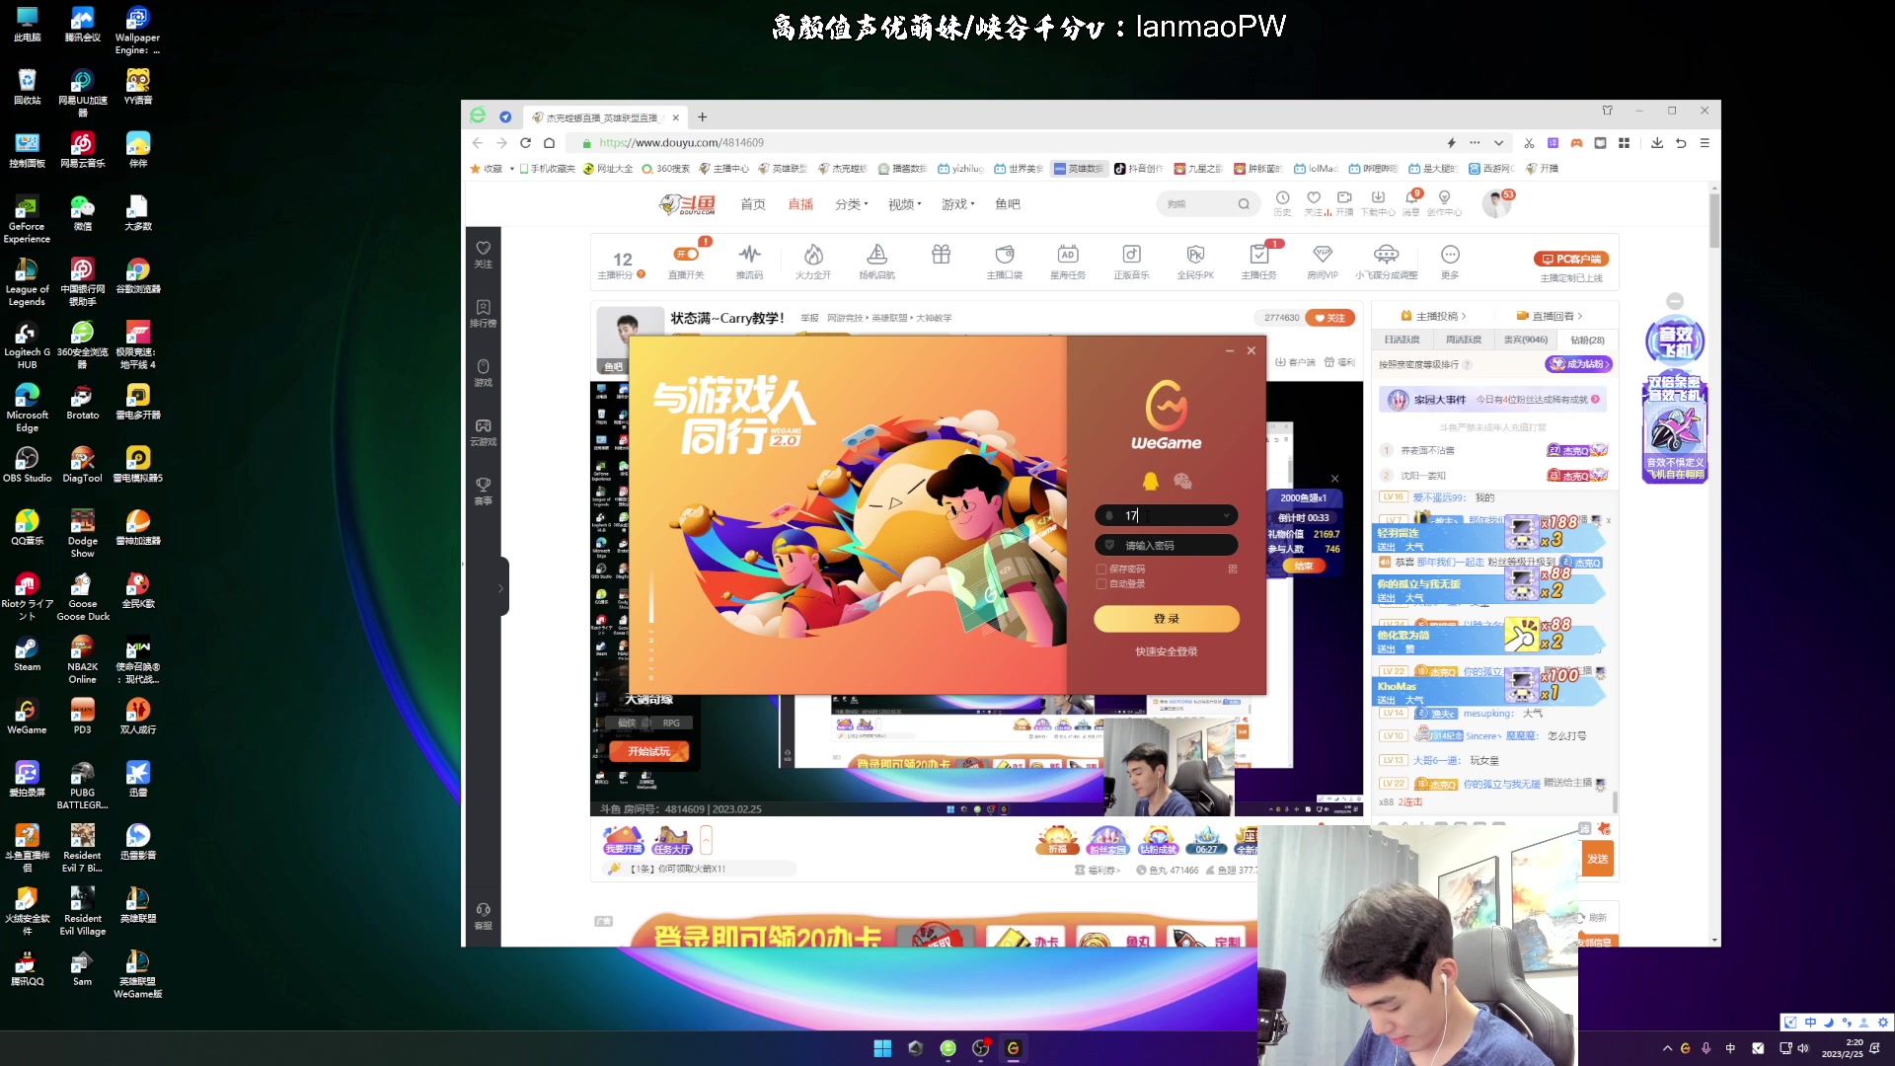1895x1066 pixels.
Task: Select the 鱼吧 menu item
Action: 1008,204
